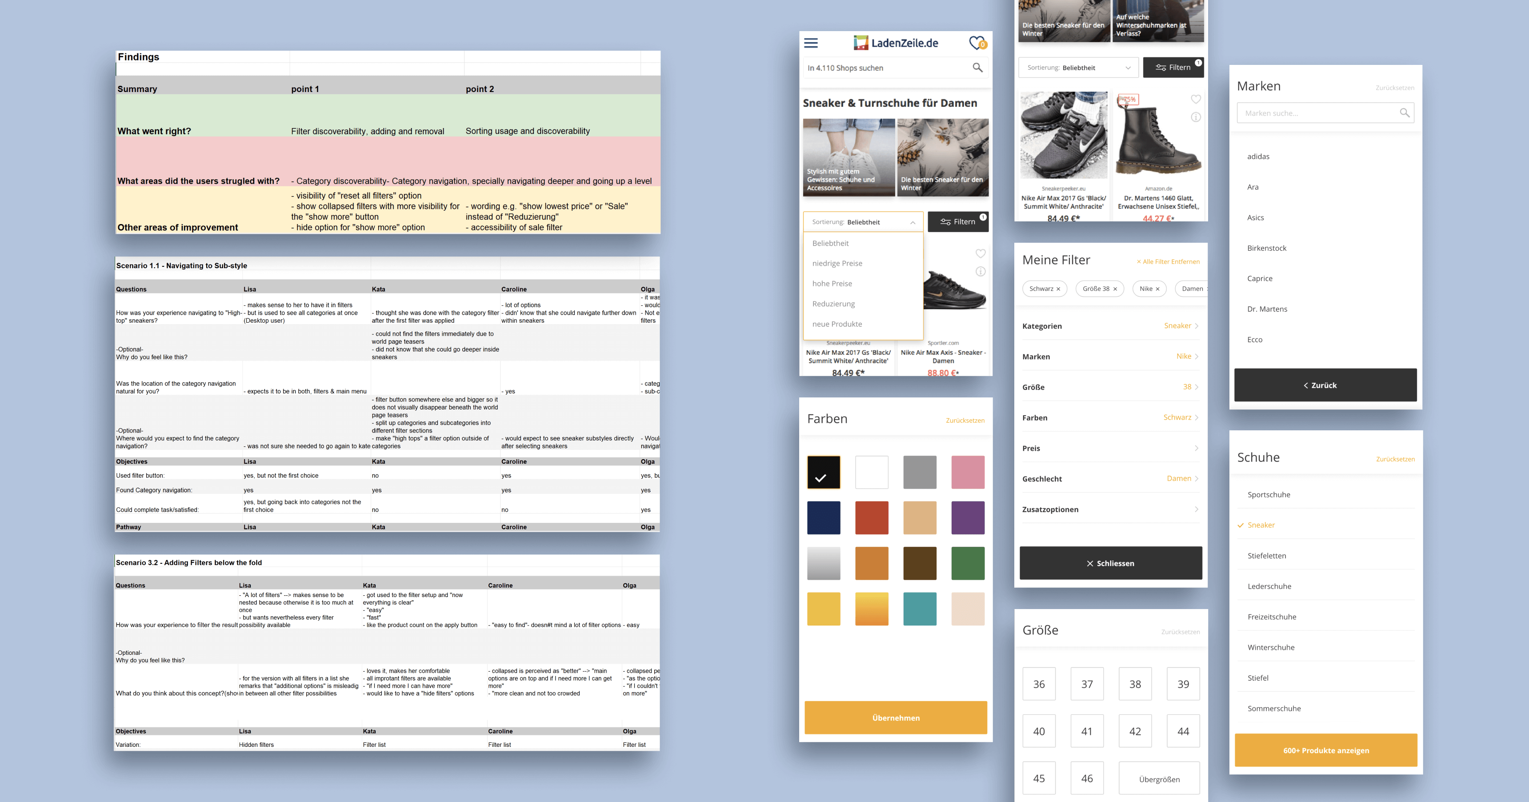This screenshot has height=802, width=1529.
Task: Collapse the open Sortierung Beliebtheit dropdown
Action: (x=863, y=221)
